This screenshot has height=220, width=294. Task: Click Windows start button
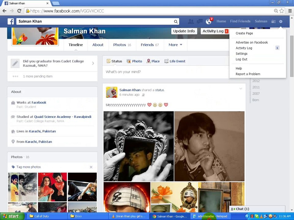tap(12, 216)
